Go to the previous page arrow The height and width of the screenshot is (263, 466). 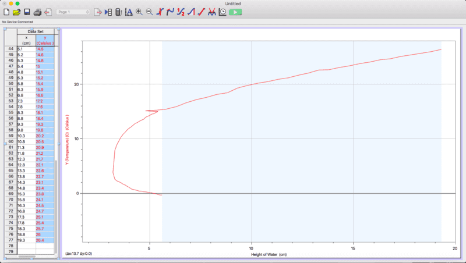click(48, 12)
